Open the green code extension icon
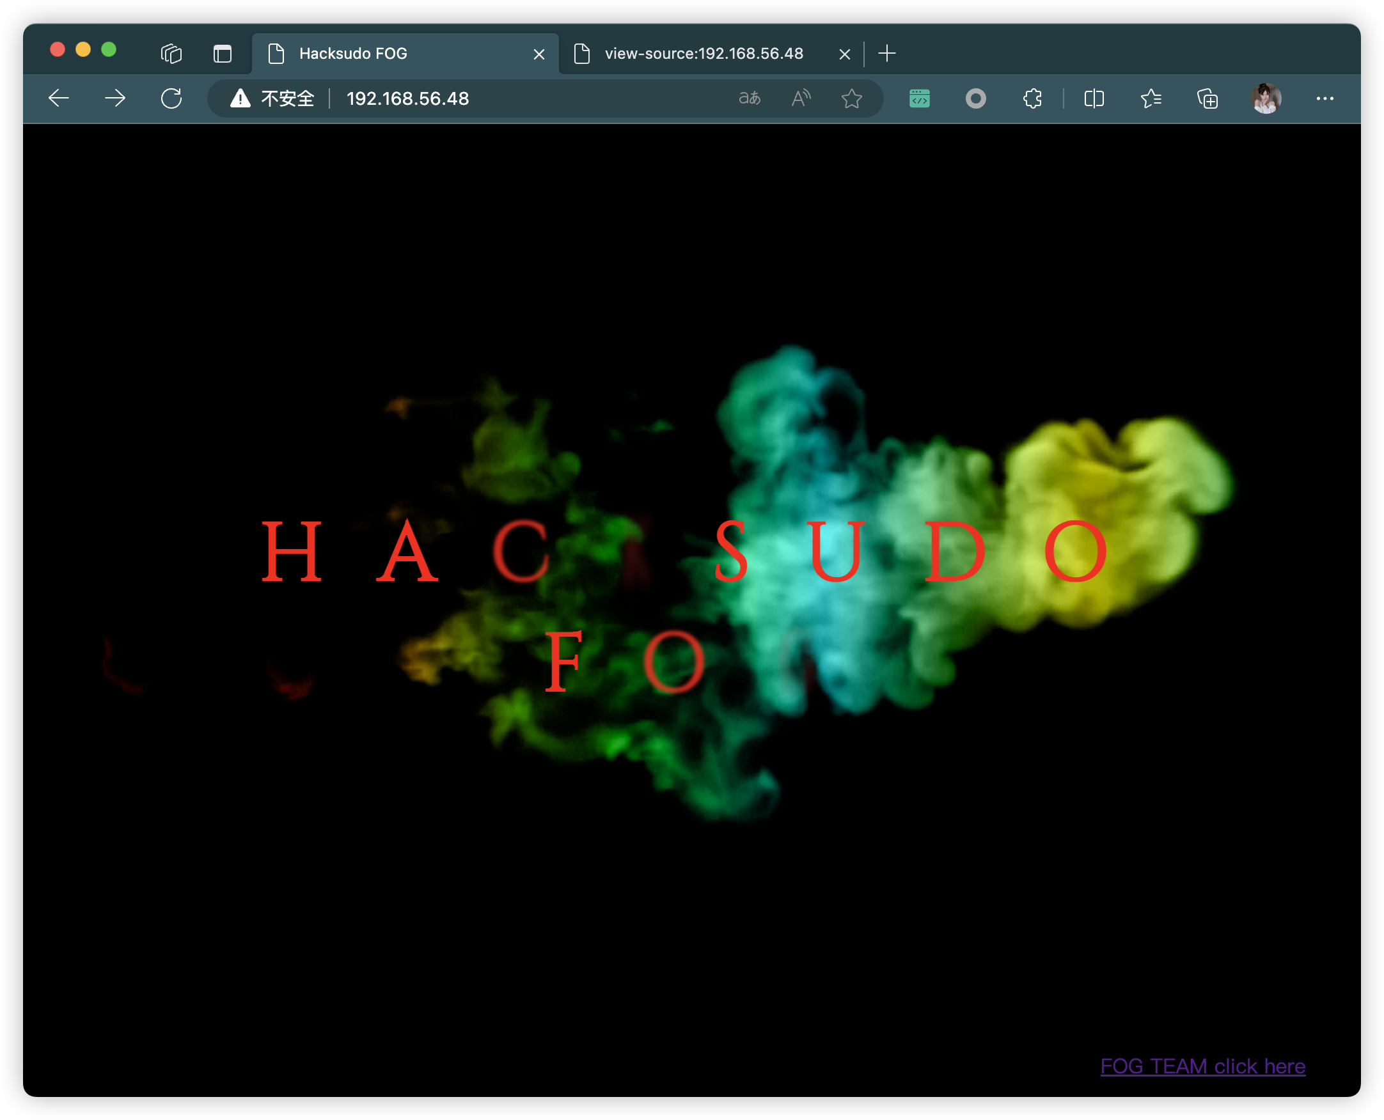The width and height of the screenshot is (1384, 1120). point(919,98)
